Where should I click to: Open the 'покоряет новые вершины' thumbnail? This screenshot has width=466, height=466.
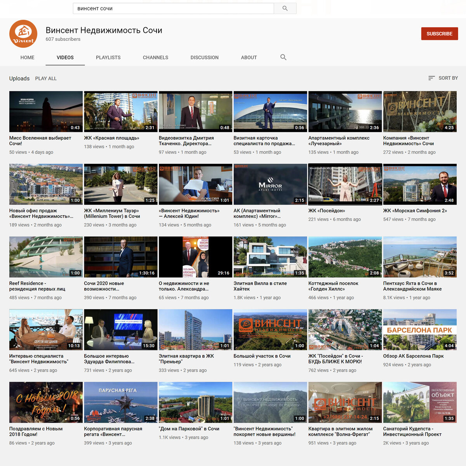click(270, 402)
